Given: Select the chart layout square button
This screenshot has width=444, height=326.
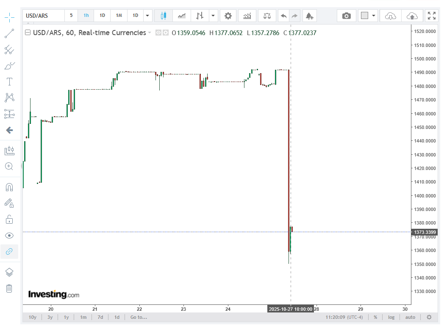Looking at the screenshot, I should [x=365, y=16].
